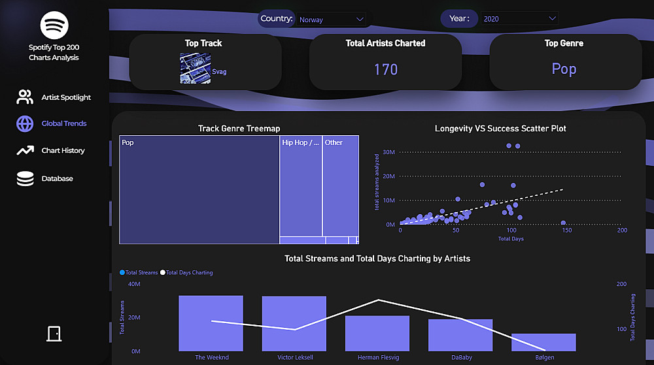Go to Artist Spotlight page
This screenshot has height=365, width=654.
pos(66,97)
